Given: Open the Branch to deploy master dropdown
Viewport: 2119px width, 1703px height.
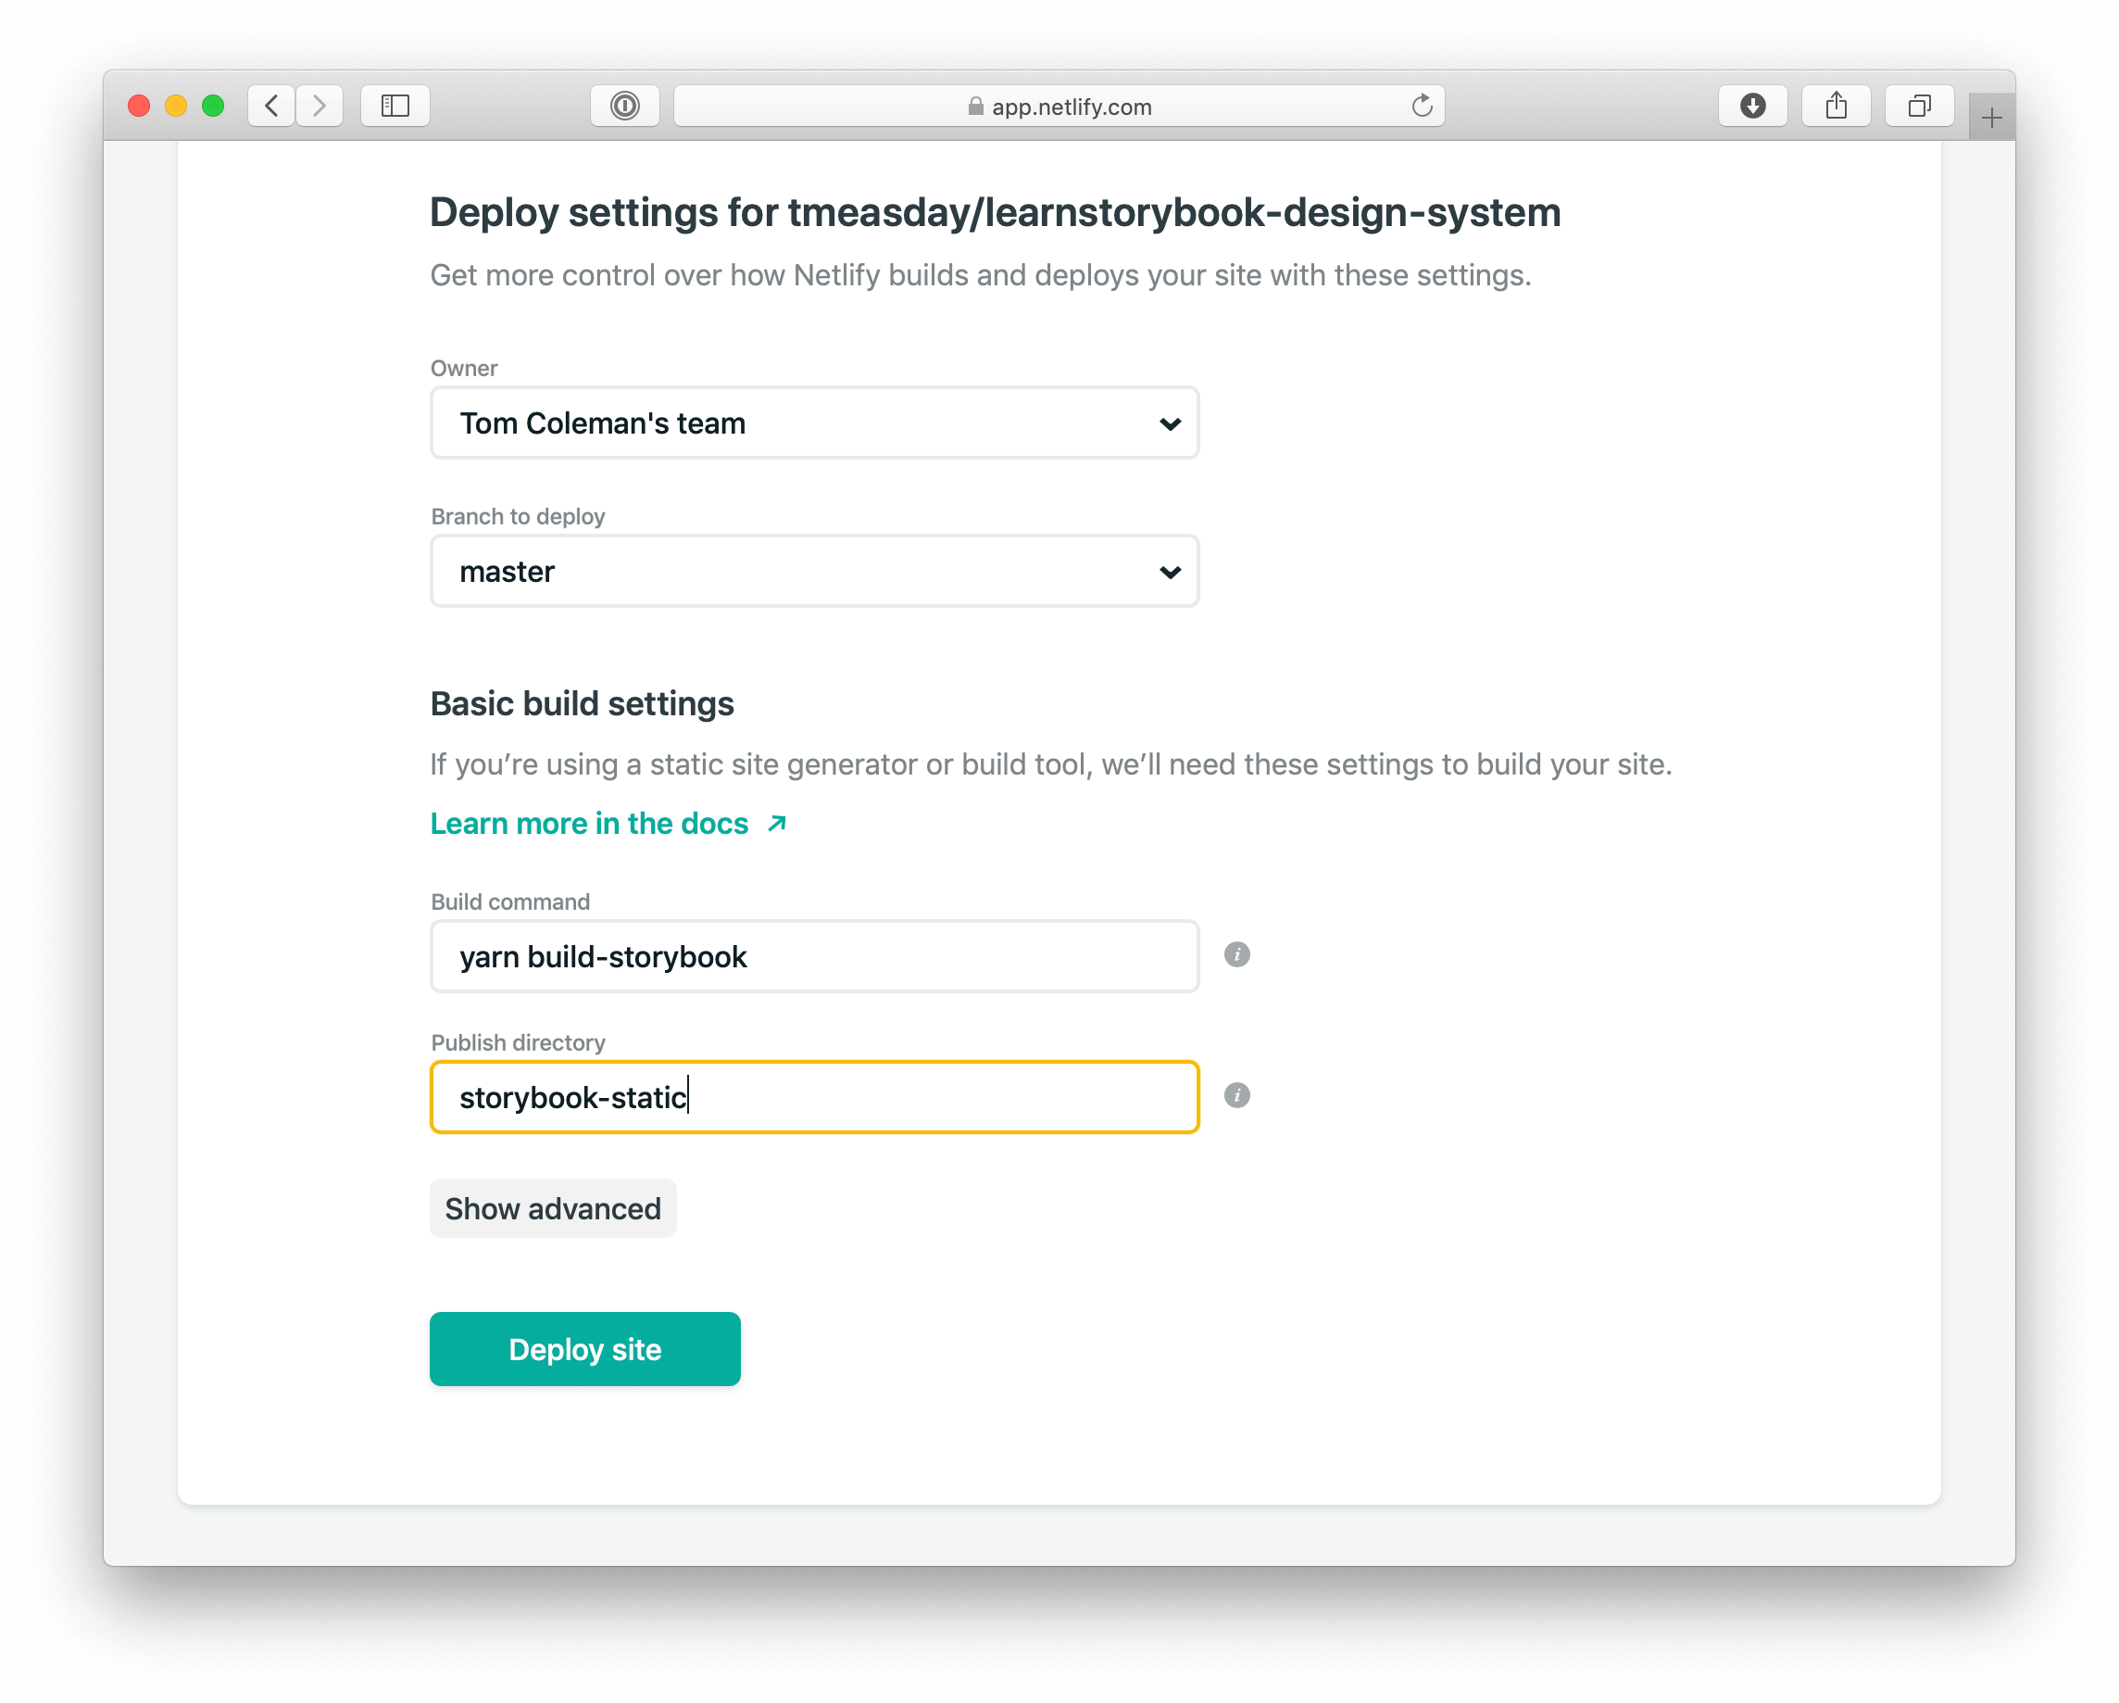Looking at the screenshot, I should point(814,572).
